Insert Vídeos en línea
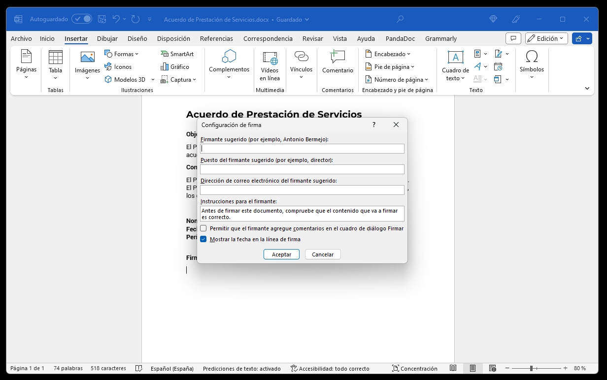 click(270, 65)
